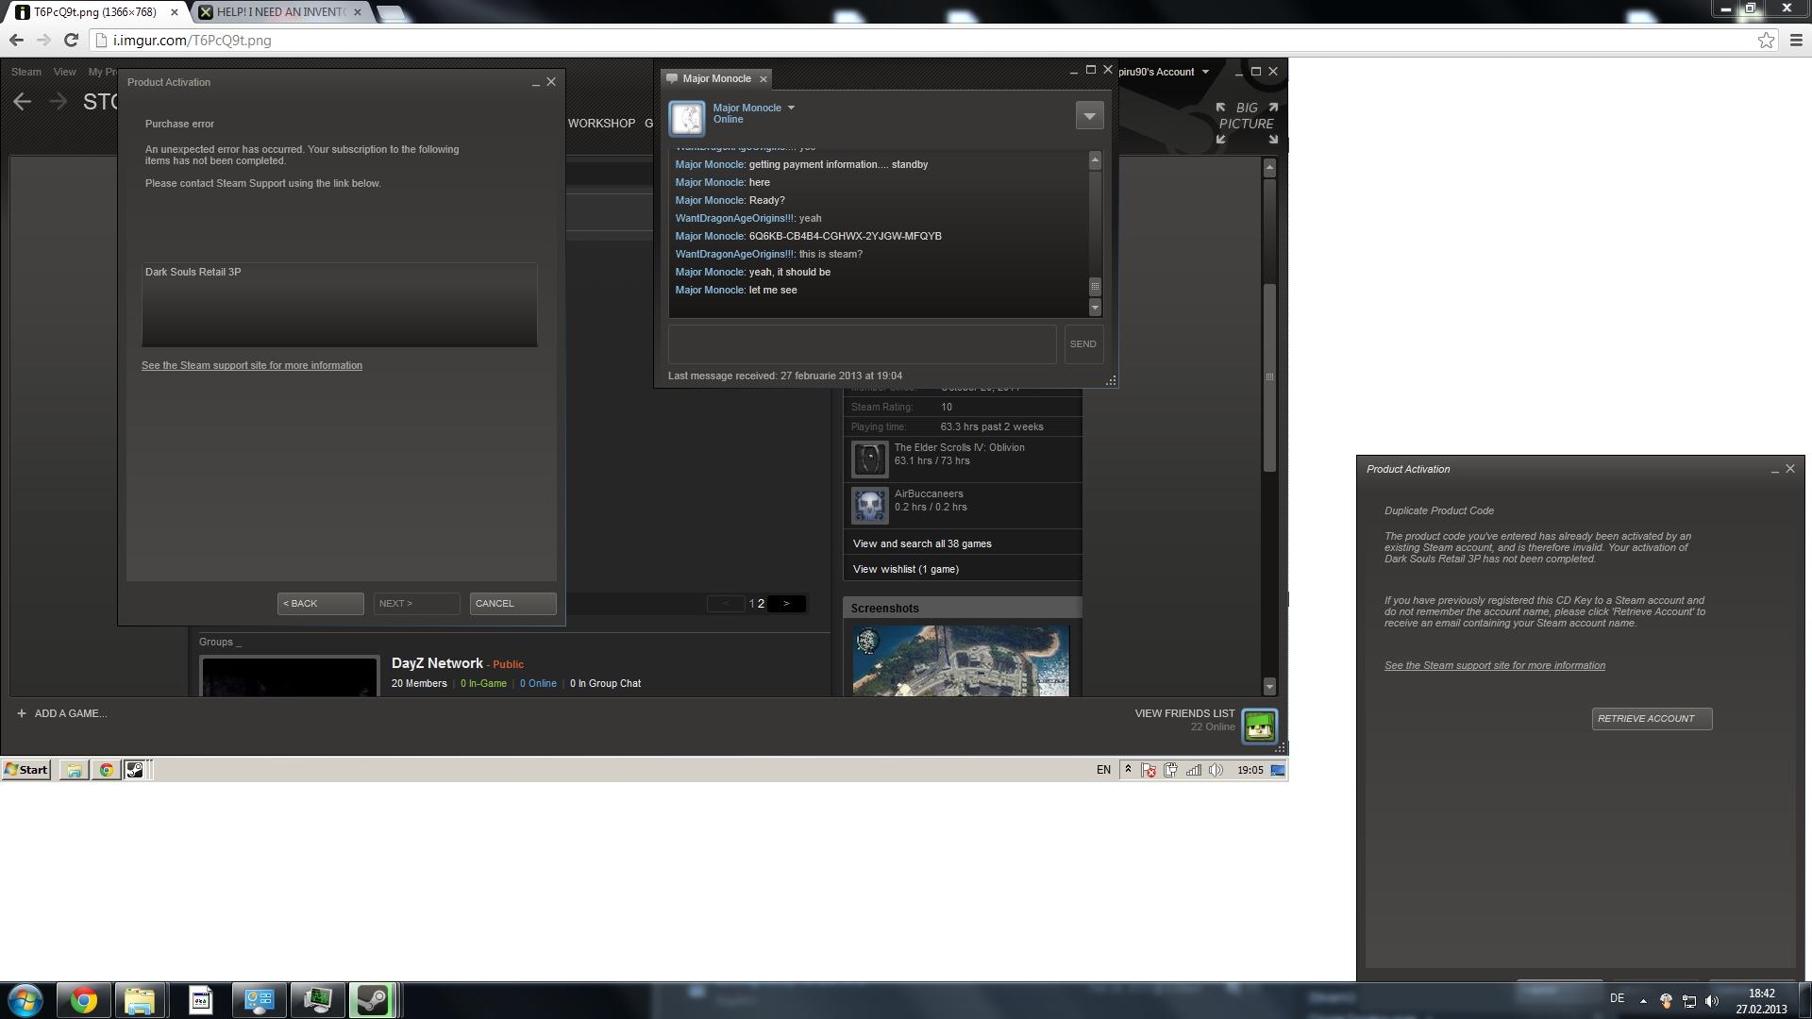View wishlist (1 game)
Image resolution: width=1812 pixels, height=1019 pixels.
pos(905,570)
